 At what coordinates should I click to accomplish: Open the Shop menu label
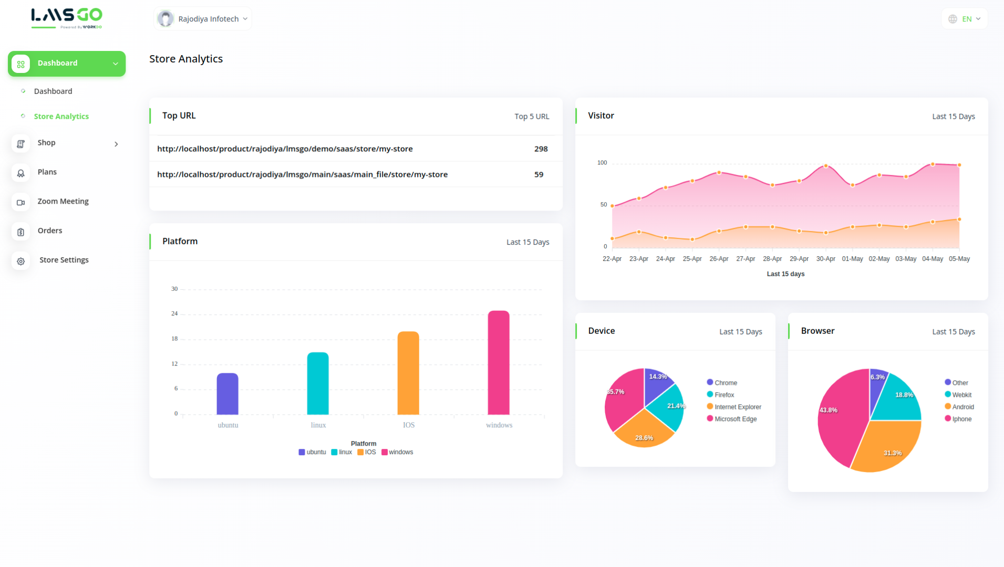46,143
